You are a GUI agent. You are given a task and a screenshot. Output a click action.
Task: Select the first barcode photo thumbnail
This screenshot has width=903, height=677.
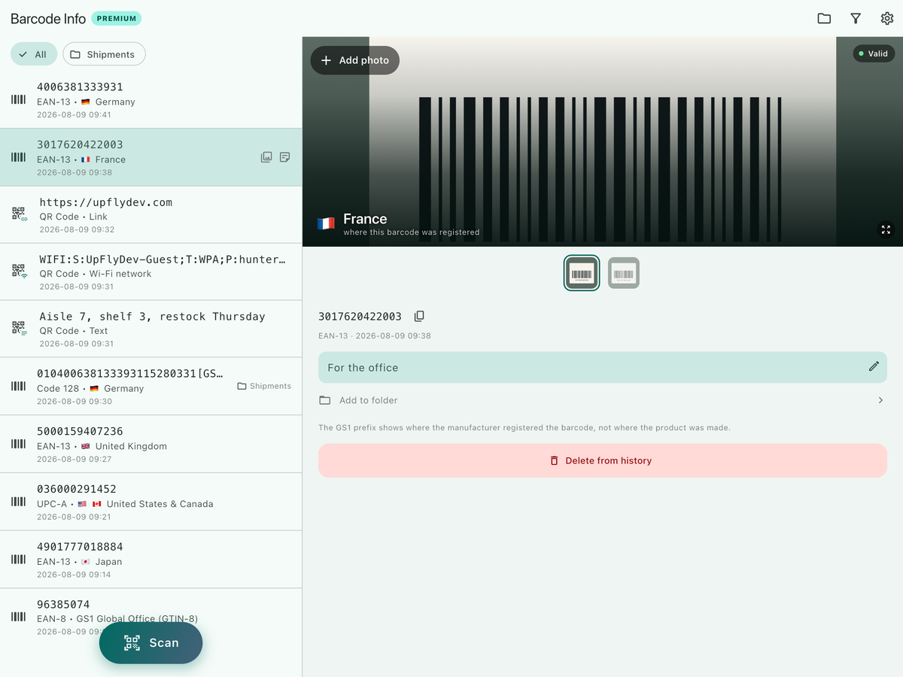coord(582,273)
